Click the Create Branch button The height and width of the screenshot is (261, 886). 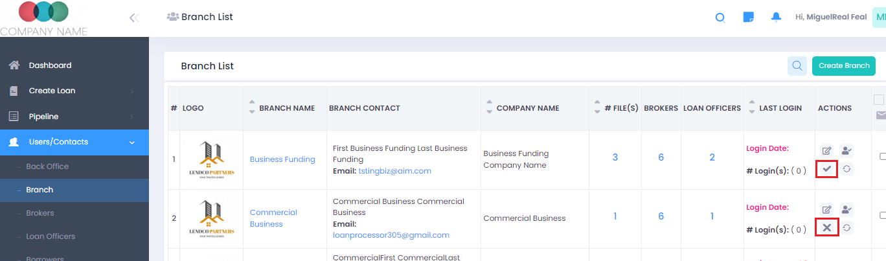coord(844,66)
